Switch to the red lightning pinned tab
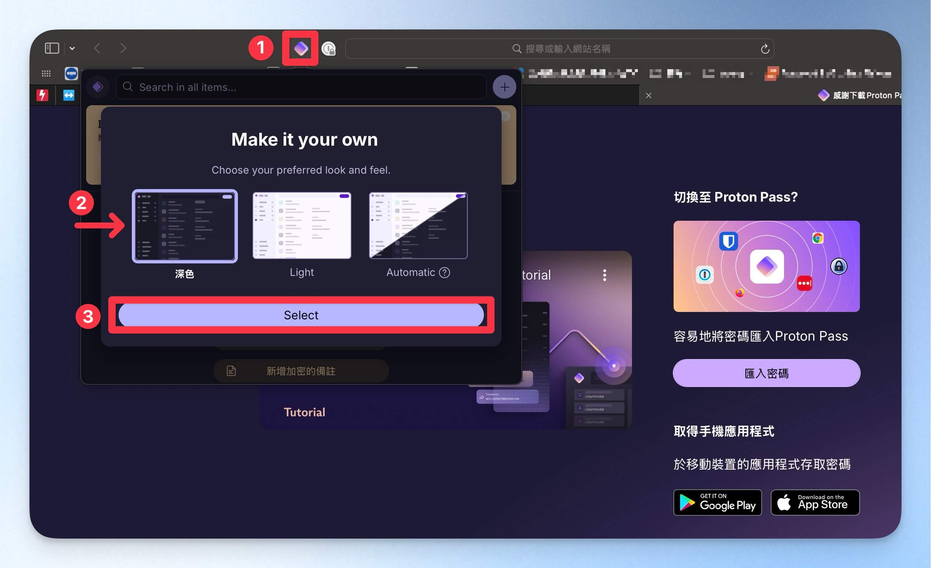The width and height of the screenshot is (931, 568). pos(42,95)
